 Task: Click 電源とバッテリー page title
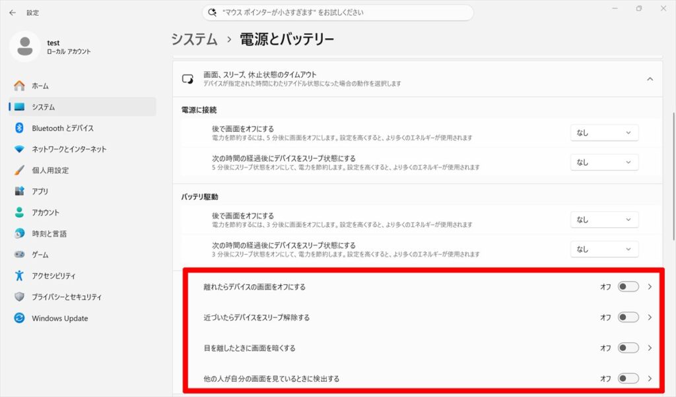287,39
